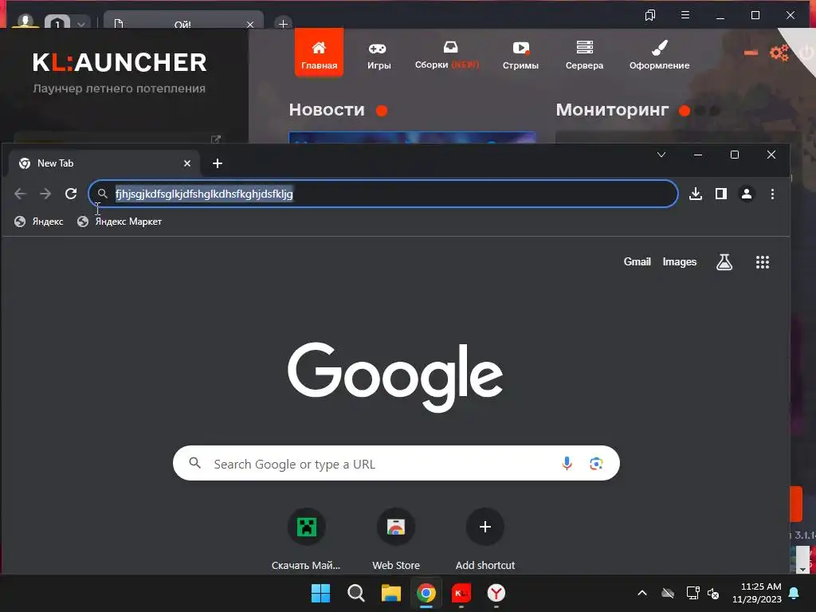
Task: Start voice search with microphone icon
Action: (567, 463)
